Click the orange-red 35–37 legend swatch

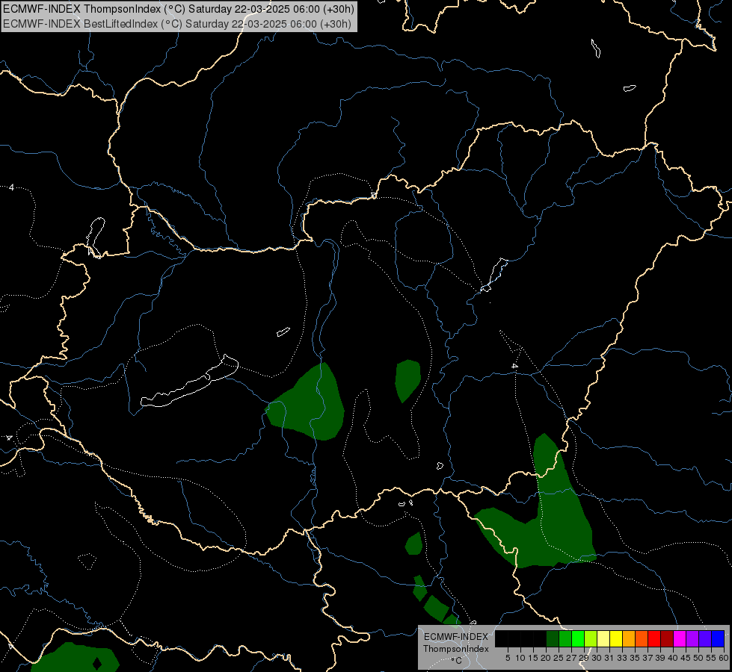tap(642, 638)
